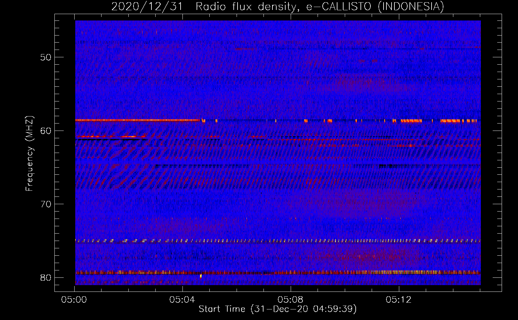The image size is (518, 320).
Task: Click the plot title "Radio flux density, e-CALLISTO (INDONESIA)"
Action: [x=320, y=6]
